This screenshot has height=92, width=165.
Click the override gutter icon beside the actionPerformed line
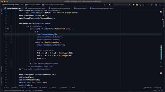(8, 29)
